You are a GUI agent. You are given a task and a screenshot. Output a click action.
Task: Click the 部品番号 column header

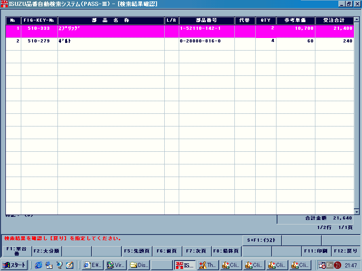click(x=207, y=20)
